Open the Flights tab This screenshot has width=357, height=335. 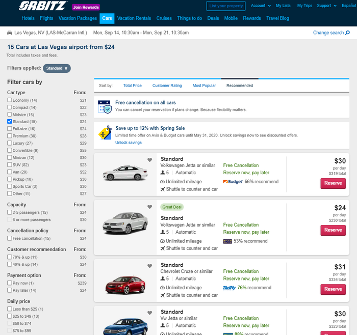tap(46, 18)
